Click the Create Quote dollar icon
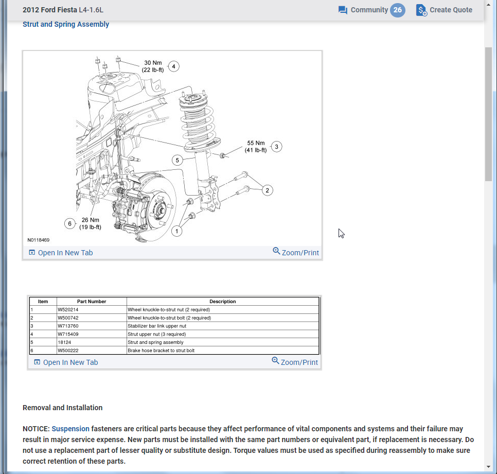Screen dimensions: 497x474 (421, 10)
